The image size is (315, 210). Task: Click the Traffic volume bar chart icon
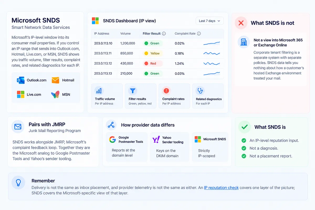tap(99, 91)
